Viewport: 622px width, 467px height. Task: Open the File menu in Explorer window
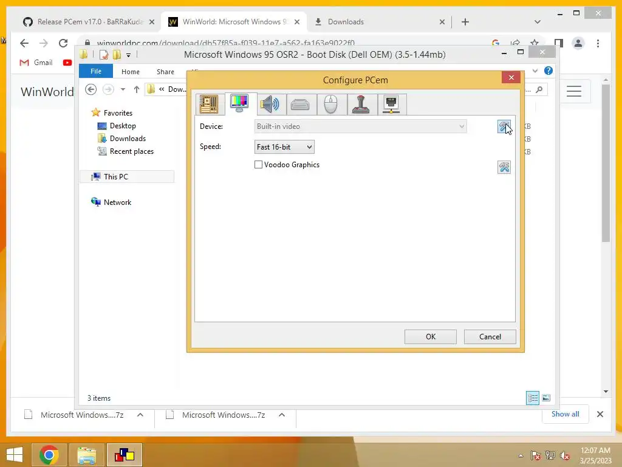coord(96,71)
